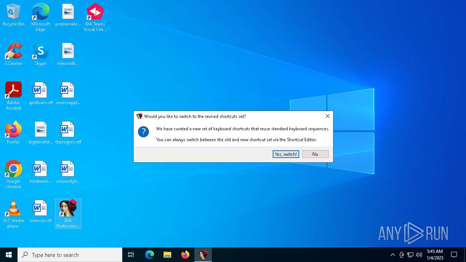Image resolution: width=466 pixels, height=262 pixels.
Task: Decline with the No button
Action: pos(315,154)
